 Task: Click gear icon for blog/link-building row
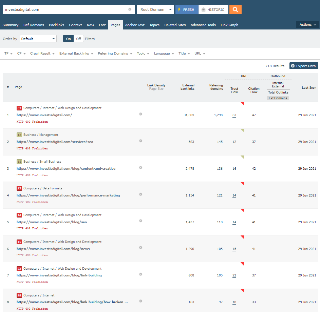coord(140,274)
